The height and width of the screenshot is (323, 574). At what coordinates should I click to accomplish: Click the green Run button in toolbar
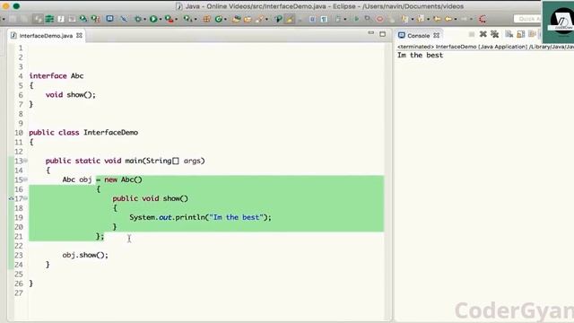153,19
